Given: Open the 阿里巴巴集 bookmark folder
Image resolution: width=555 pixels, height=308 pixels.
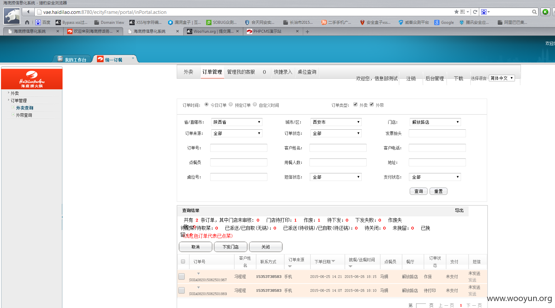Looking at the screenshot, I should click(x=512, y=22).
